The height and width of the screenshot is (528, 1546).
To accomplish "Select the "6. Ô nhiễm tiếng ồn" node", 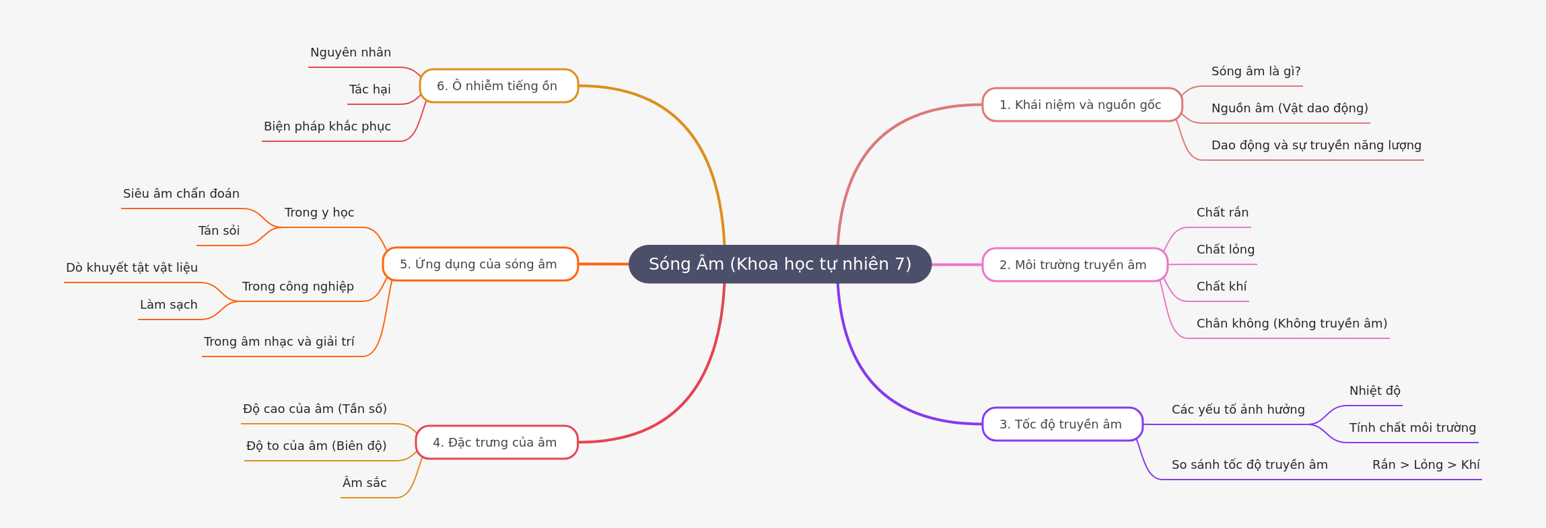I will pyautogui.click(x=498, y=86).
